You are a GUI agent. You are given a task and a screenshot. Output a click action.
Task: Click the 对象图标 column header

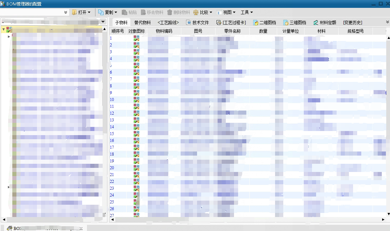pos(136,31)
